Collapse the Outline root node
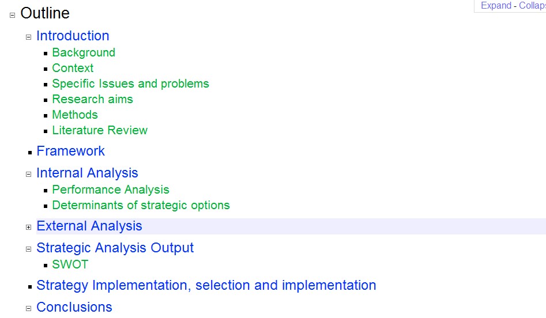The width and height of the screenshot is (546, 318). point(12,16)
